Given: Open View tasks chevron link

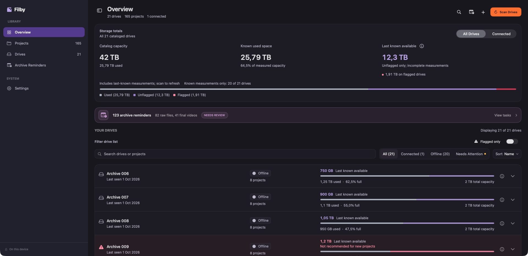Looking at the screenshot, I should pos(505,115).
